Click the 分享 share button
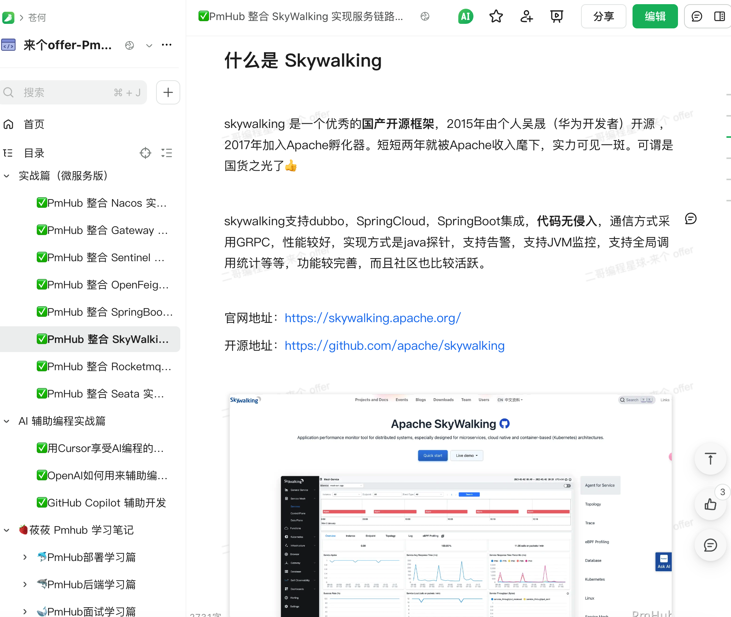Viewport: 731px width, 617px height. tap(603, 16)
